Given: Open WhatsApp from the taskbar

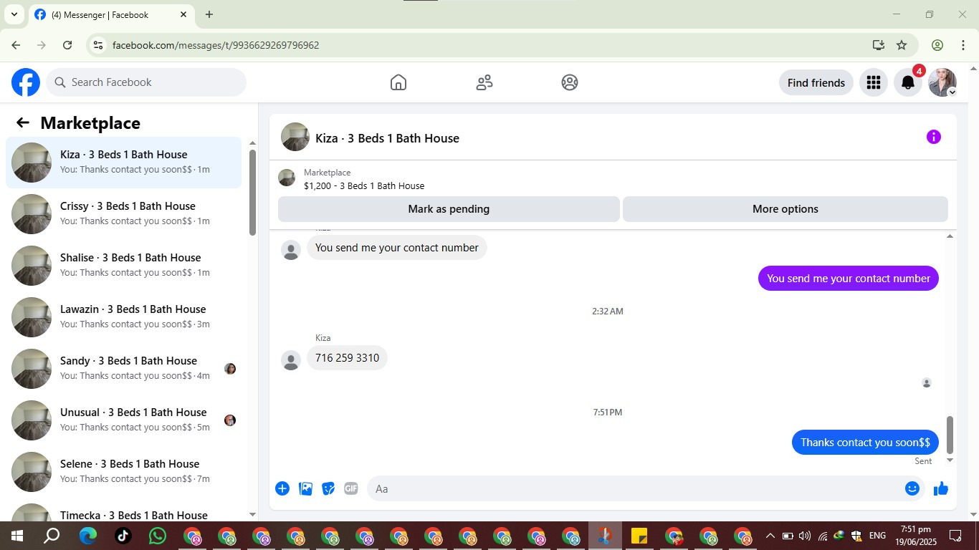Looking at the screenshot, I should [157, 536].
